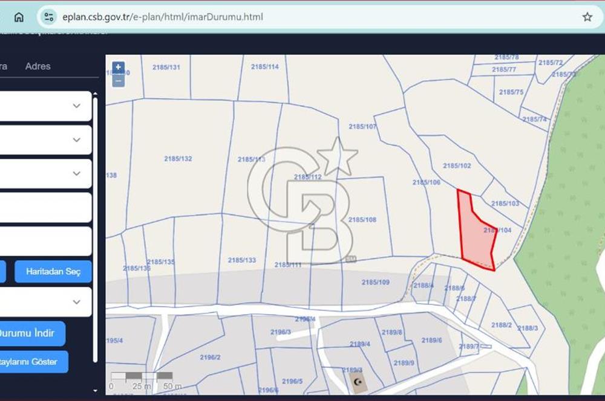Zoom in the map with plus button
This screenshot has width=605, height=401.
(x=119, y=67)
